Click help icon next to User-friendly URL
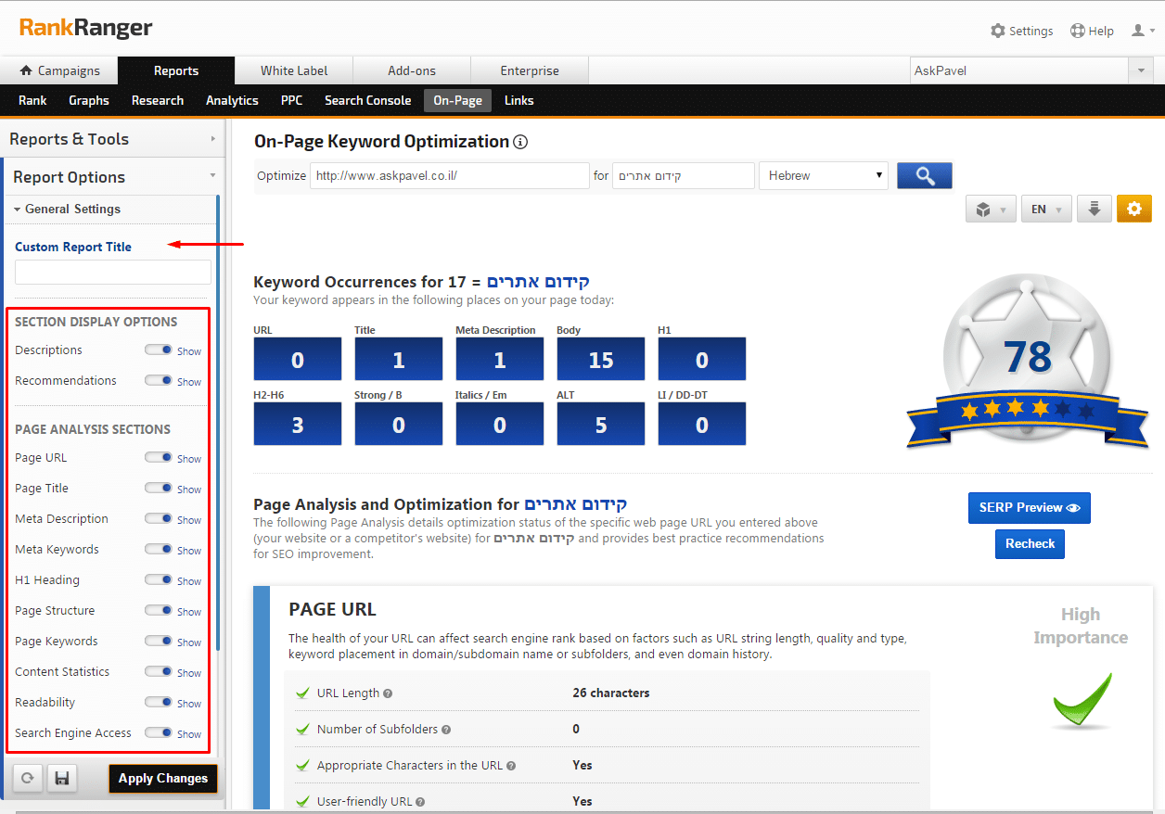 pos(420,802)
